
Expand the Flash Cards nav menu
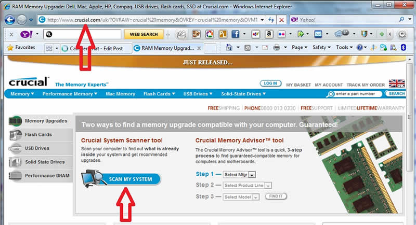click(x=159, y=94)
